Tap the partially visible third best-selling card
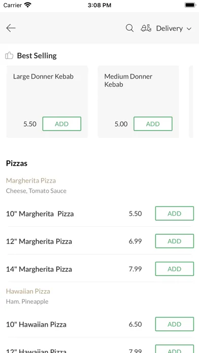Viewport: 199px width, 353px height. coord(191,101)
